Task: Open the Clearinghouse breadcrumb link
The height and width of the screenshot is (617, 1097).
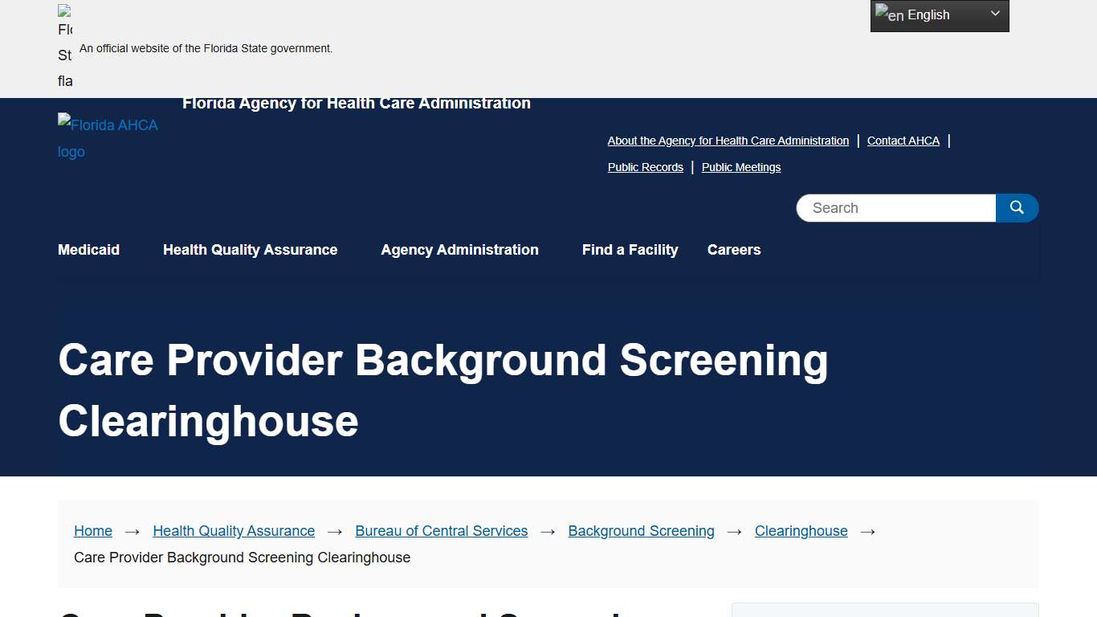Action: pos(801,531)
